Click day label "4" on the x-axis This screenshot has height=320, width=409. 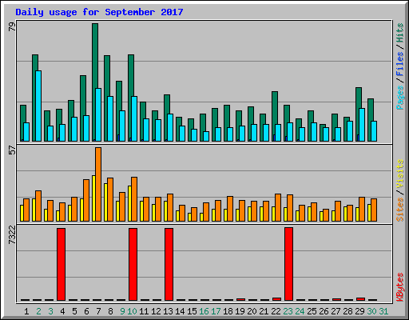pyautogui.click(x=62, y=311)
